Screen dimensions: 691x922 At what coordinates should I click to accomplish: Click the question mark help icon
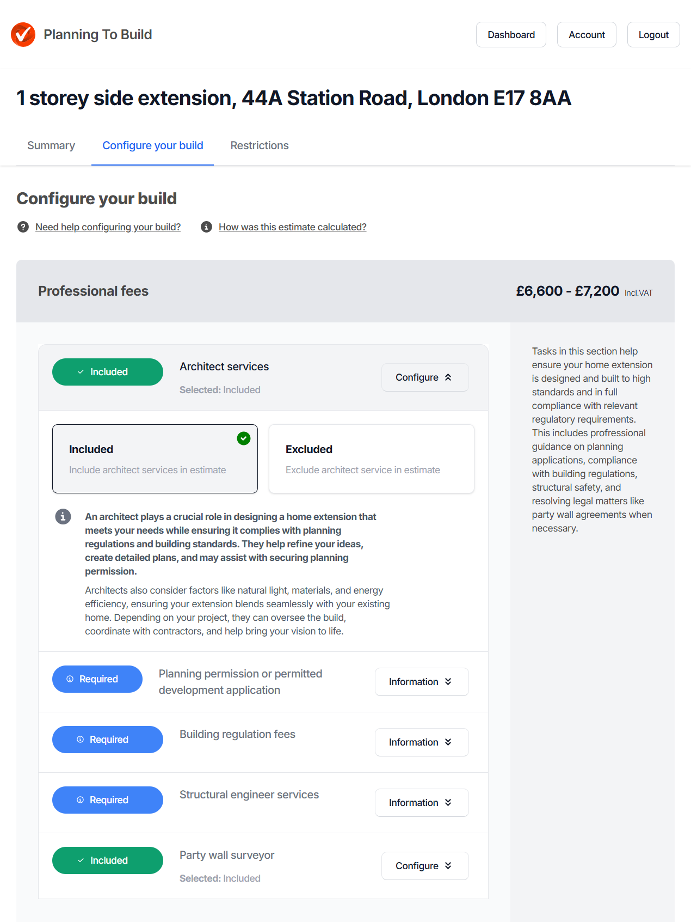click(23, 227)
